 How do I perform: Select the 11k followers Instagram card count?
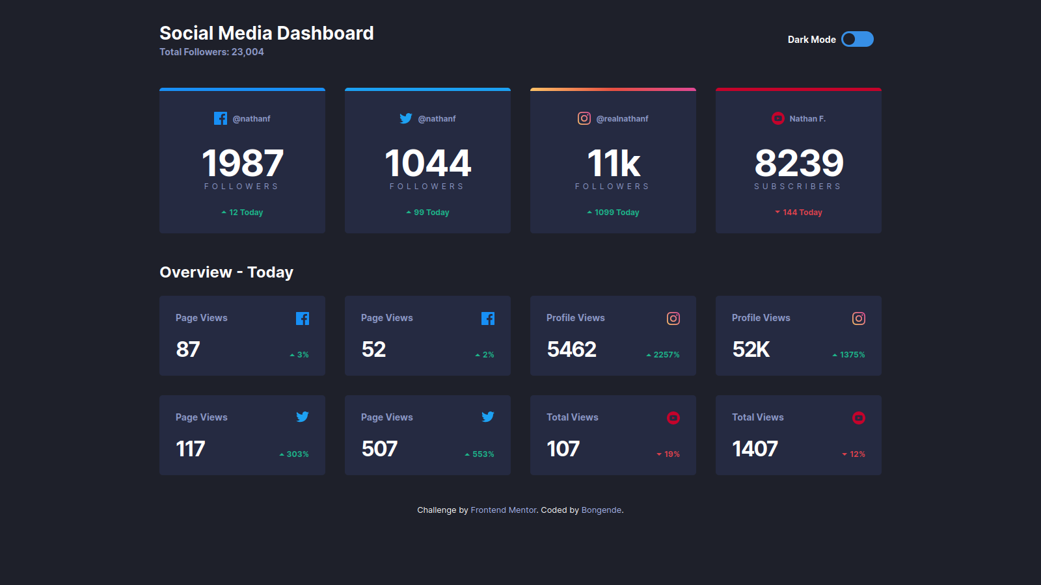click(x=614, y=163)
